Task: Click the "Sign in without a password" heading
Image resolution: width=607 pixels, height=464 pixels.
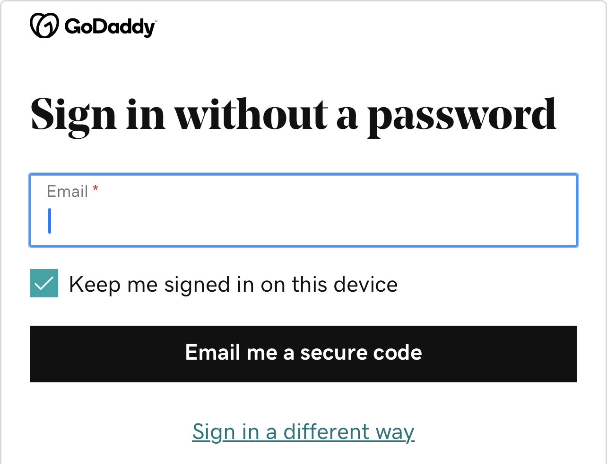Action: pyautogui.click(x=293, y=115)
